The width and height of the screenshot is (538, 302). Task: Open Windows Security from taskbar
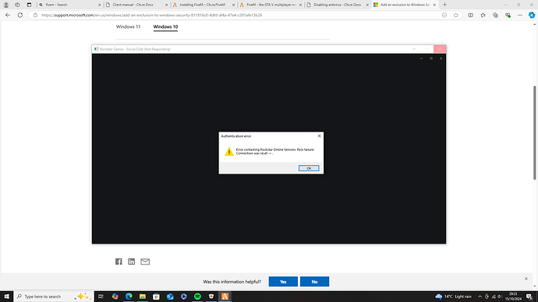pos(211,297)
